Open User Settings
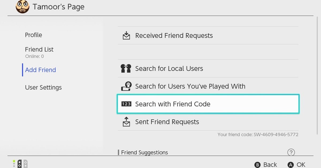Image resolution: width=321 pixels, height=168 pixels. (43, 87)
